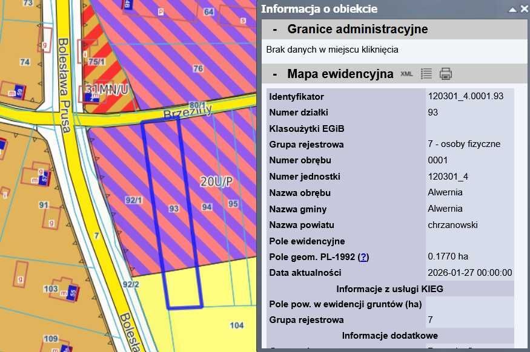Open the PL-1992 help link
530x352 pixels.
[362, 256]
